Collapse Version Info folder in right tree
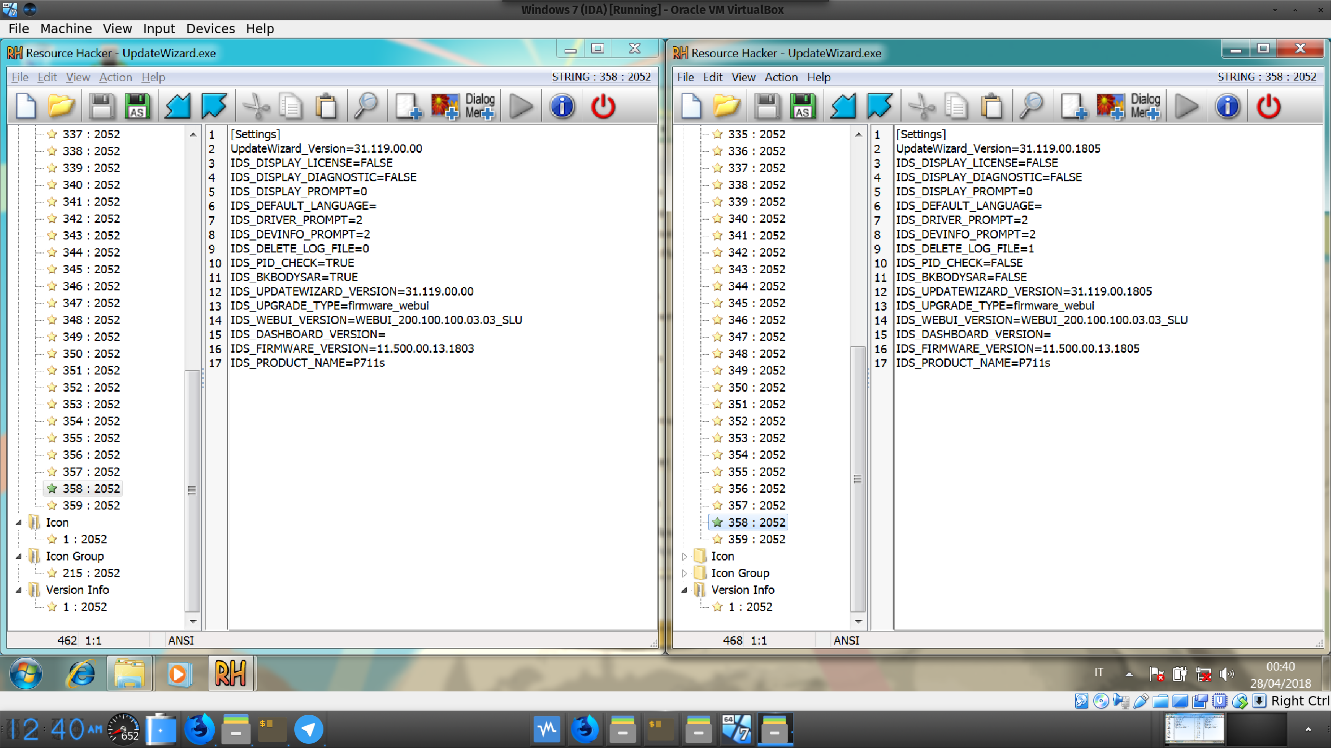This screenshot has width=1331, height=748. point(684,590)
